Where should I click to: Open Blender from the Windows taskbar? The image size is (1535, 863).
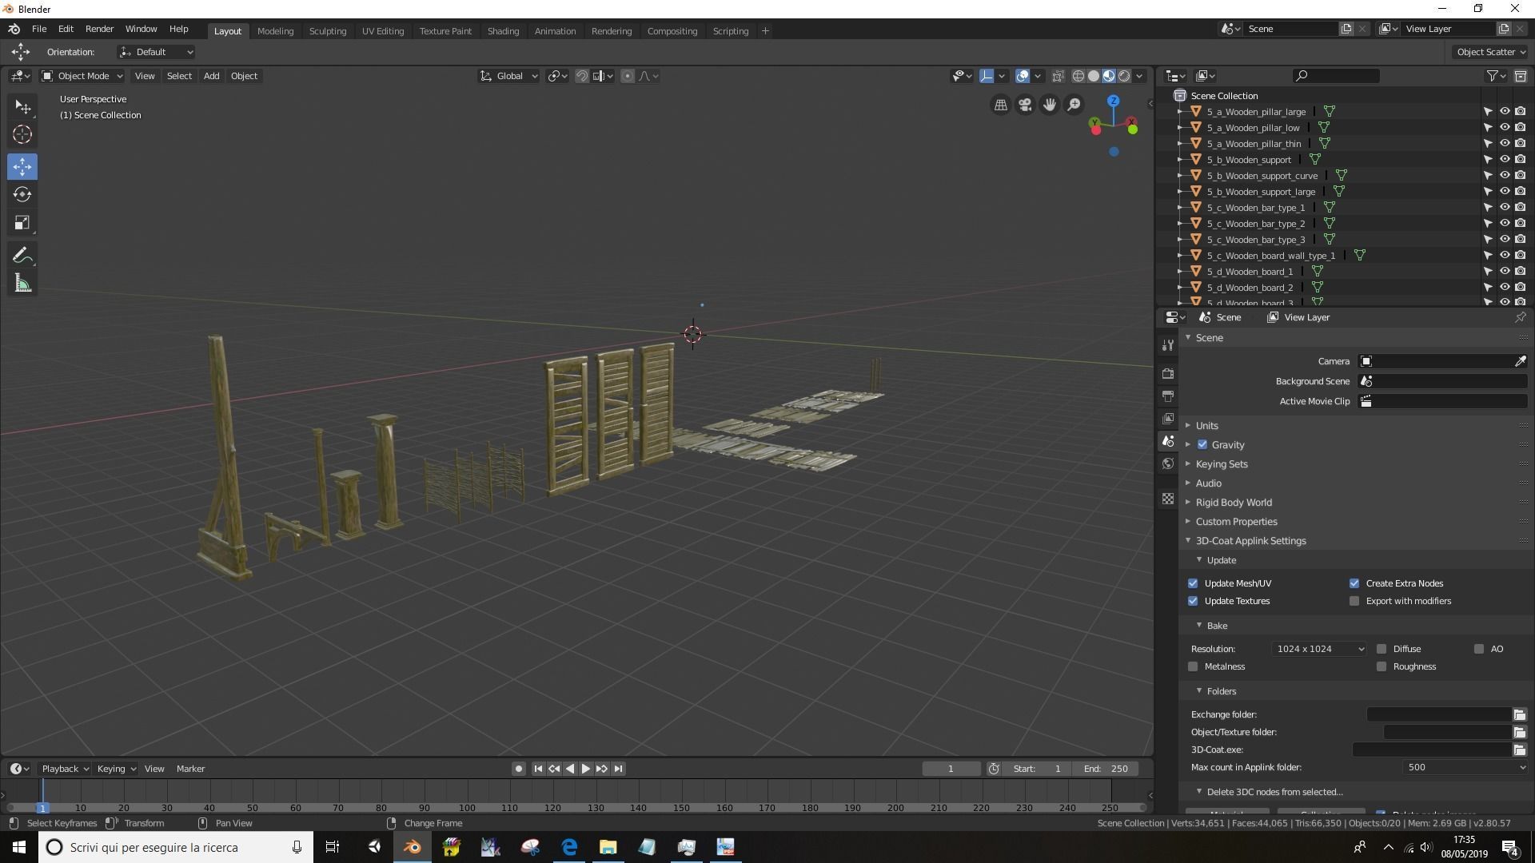[x=413, y=847]
